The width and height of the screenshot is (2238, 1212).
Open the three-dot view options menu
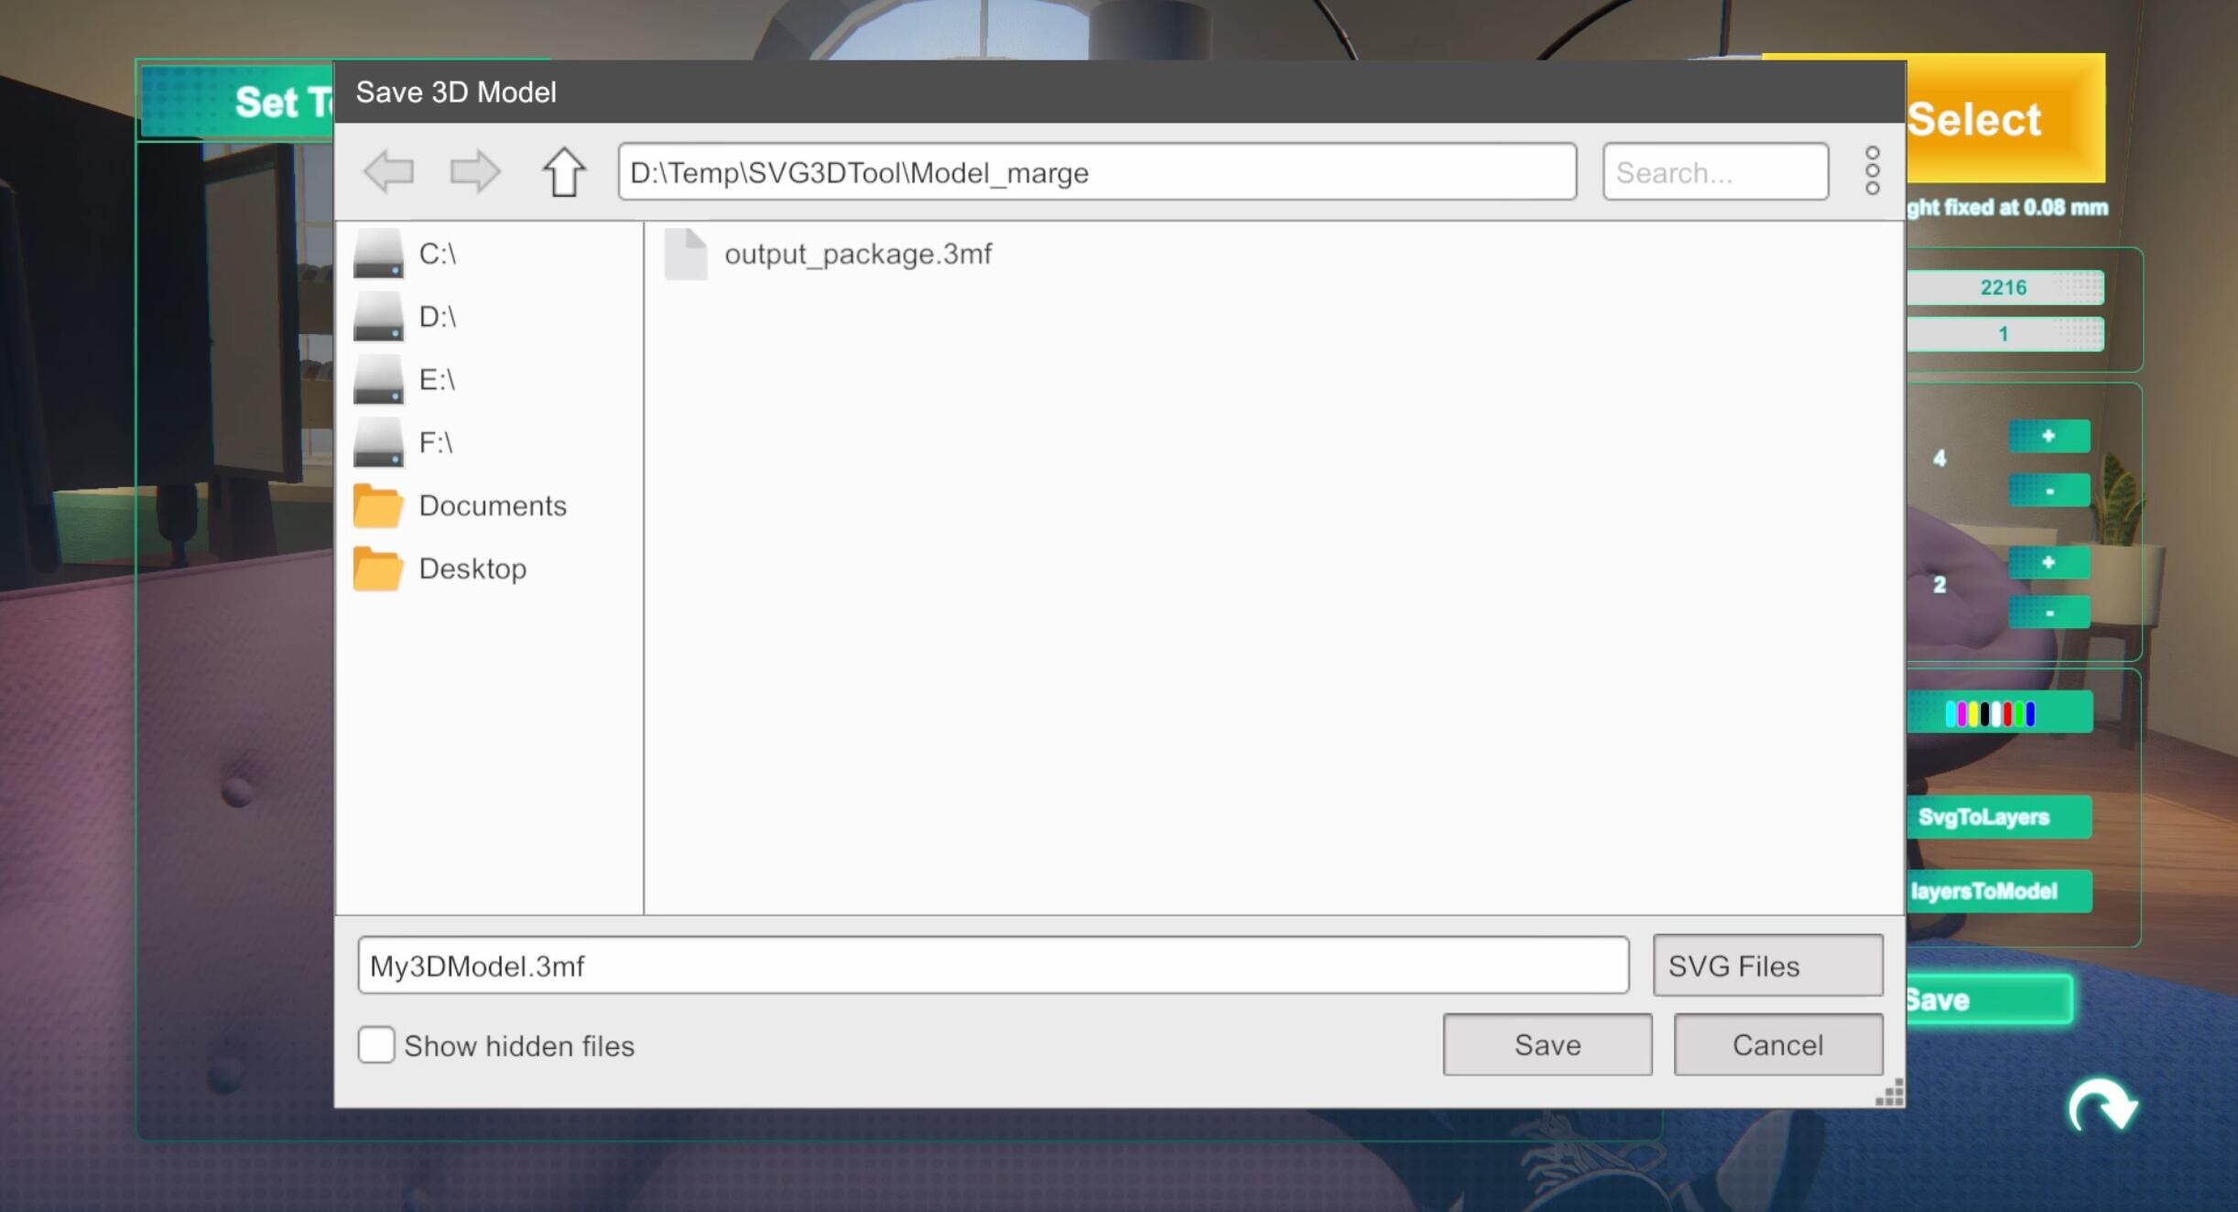[x=1872, y=170]
